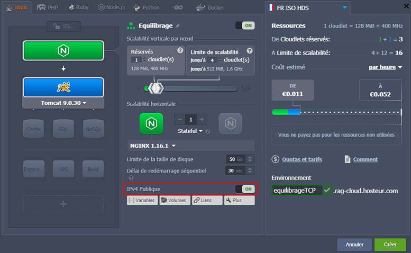Add a VPS node

pyautogui.click(x=63, y=168)
